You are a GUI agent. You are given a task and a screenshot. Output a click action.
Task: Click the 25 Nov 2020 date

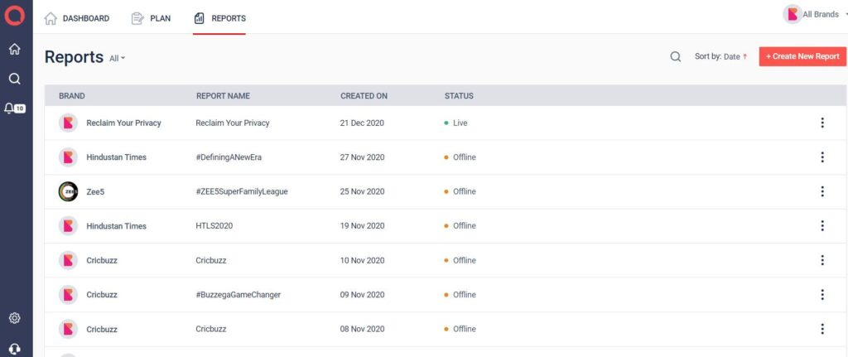pos(363,191)
